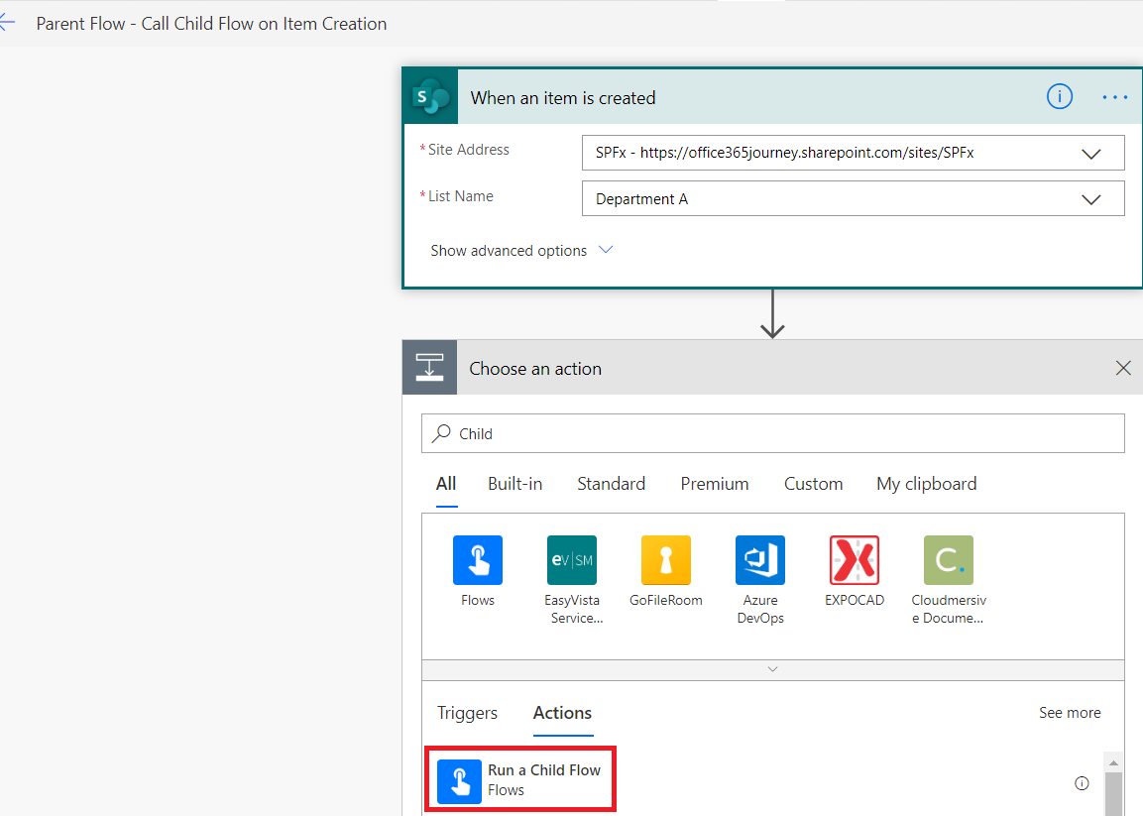Show info for the item created trigger
This screenshot has width=1143, height=816.
pos(1059,96)
